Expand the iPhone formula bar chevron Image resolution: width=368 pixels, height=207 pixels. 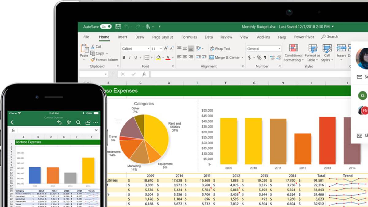click(x=96, y=130)
